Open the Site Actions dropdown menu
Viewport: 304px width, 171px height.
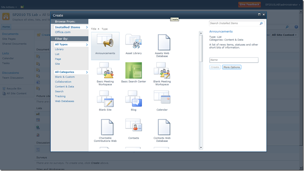tap(9, 7)
